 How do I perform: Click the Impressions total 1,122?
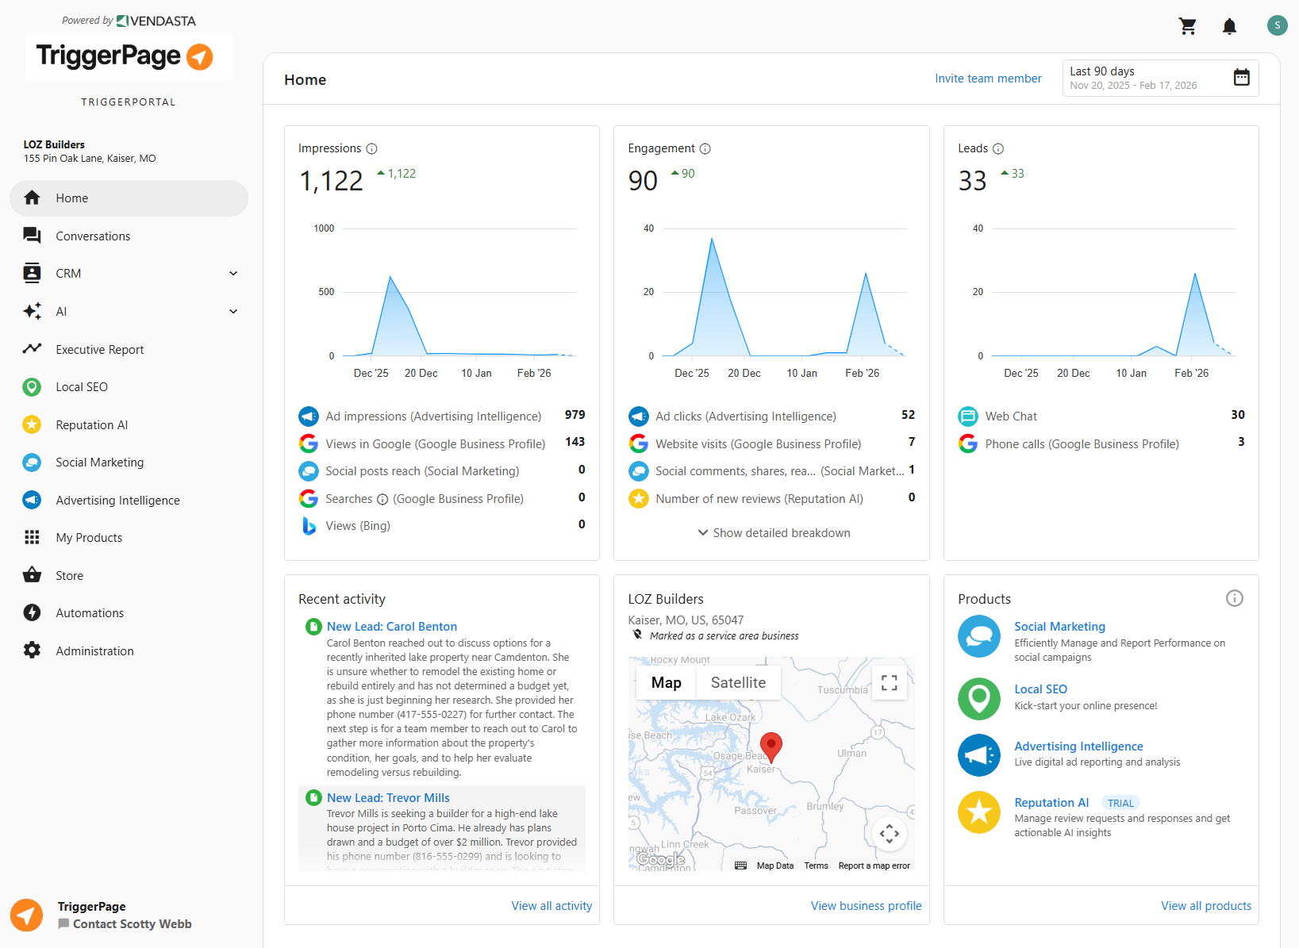pyautogui.click(x=331, y=181)
